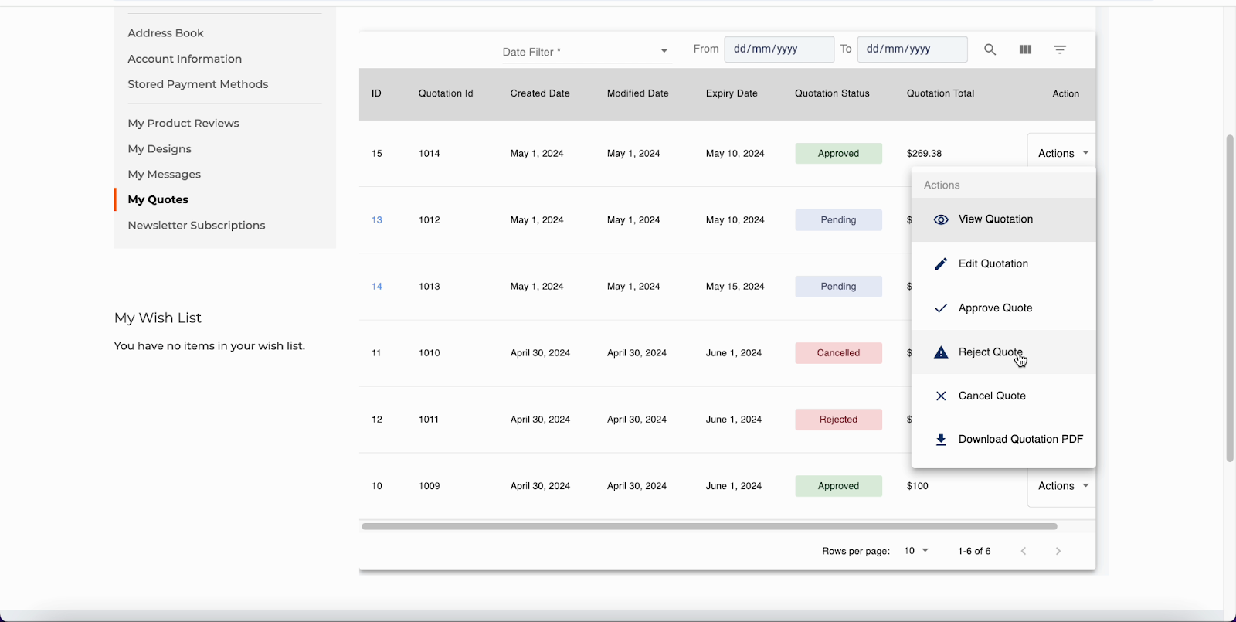
Task: Click the filter list icon
Action: [x=1060, y=49]
